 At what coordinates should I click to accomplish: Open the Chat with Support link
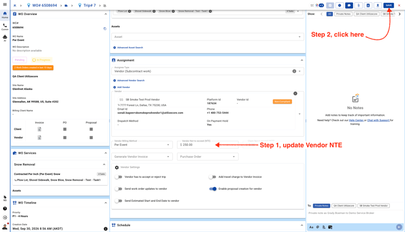click(378, 121)
